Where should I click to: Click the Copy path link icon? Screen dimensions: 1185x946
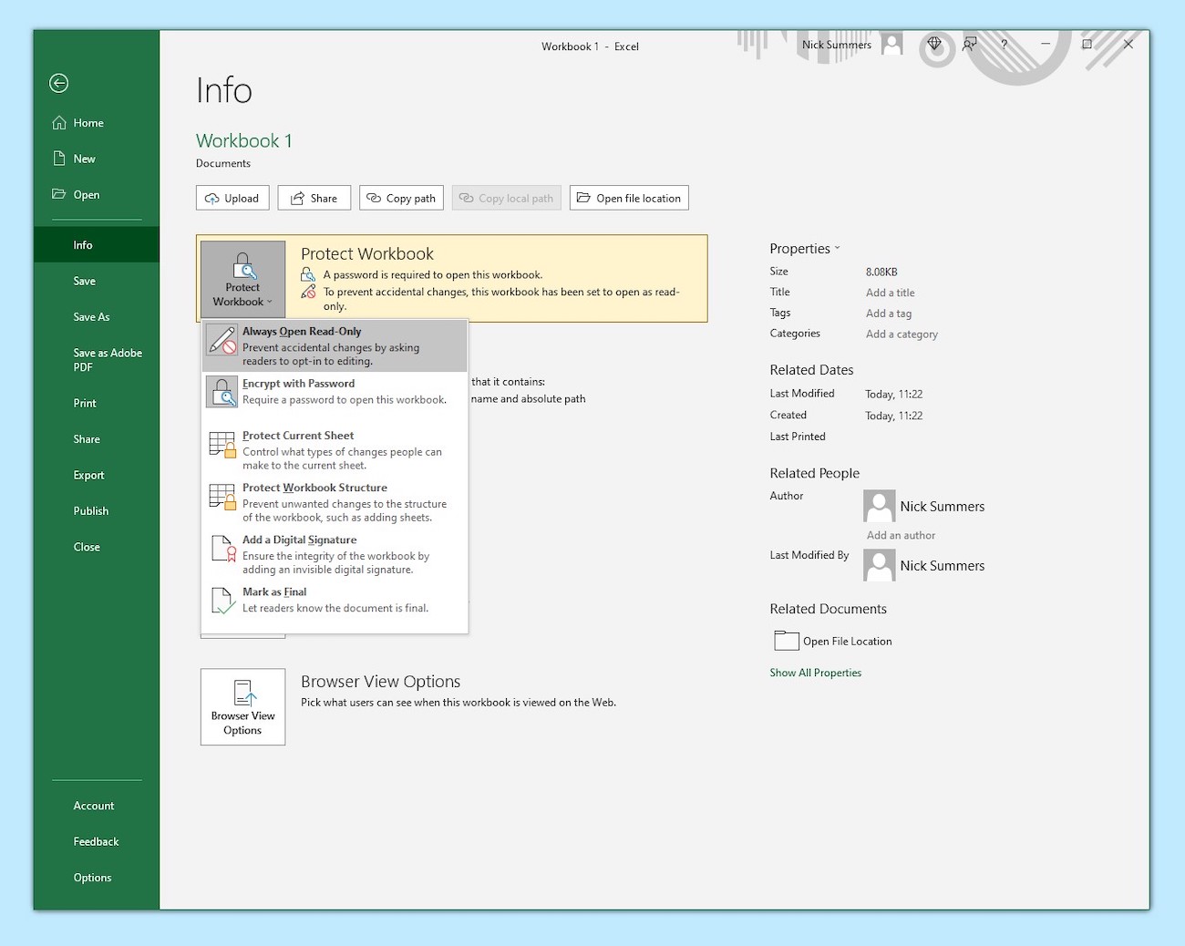[373, 198]
